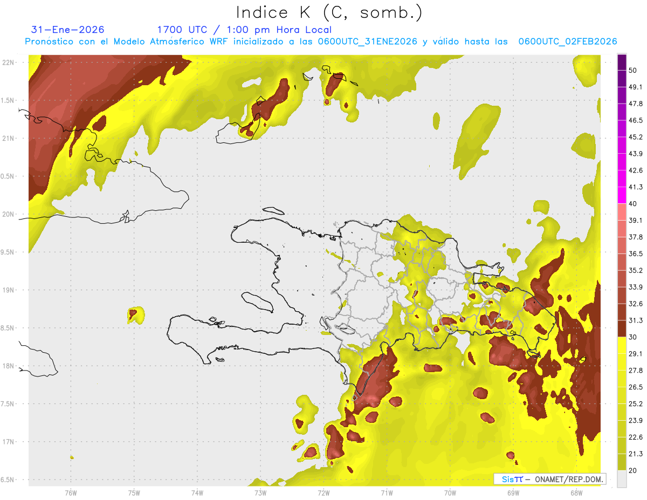Click the bright yellow swatch between 29.1 and 30

tap(622, 345)
